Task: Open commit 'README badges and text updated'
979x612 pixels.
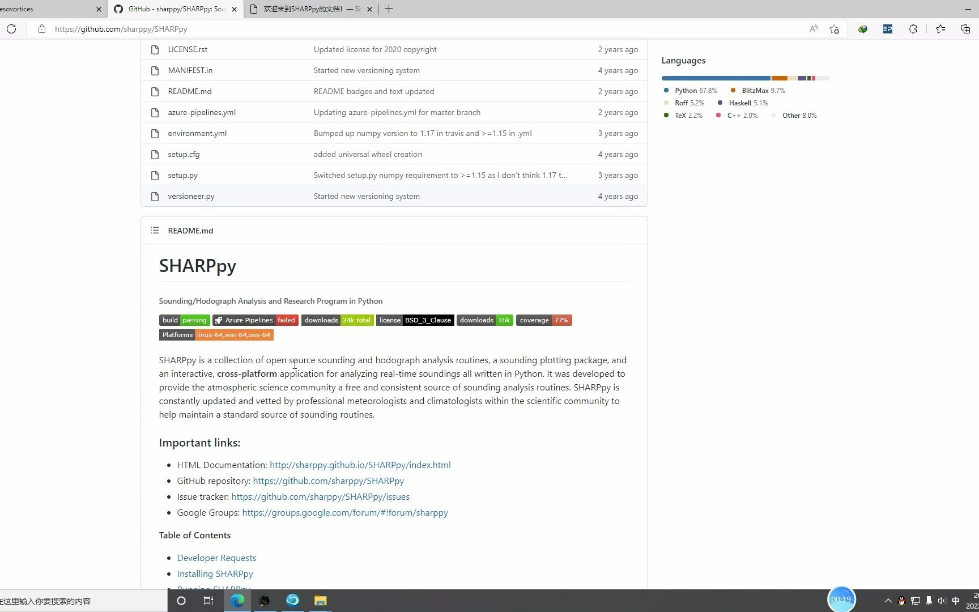Action: click(x=374, y=91)
